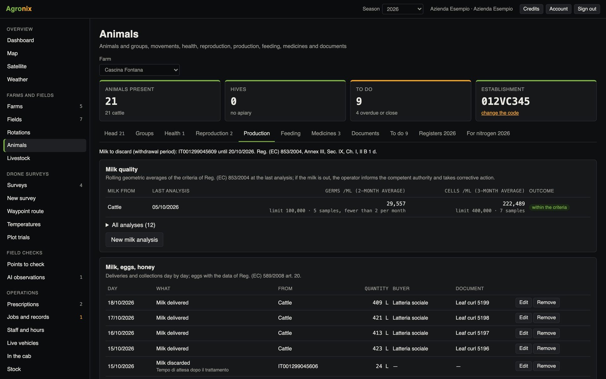Open the Season 2026 dropdown
The height and width of the screenshot is (379, 606).
pos(402,9)
